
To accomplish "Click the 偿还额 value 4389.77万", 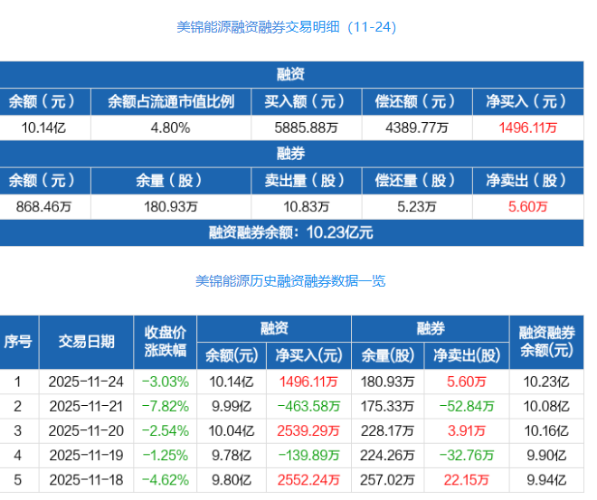I will click(x=417, y=127).
